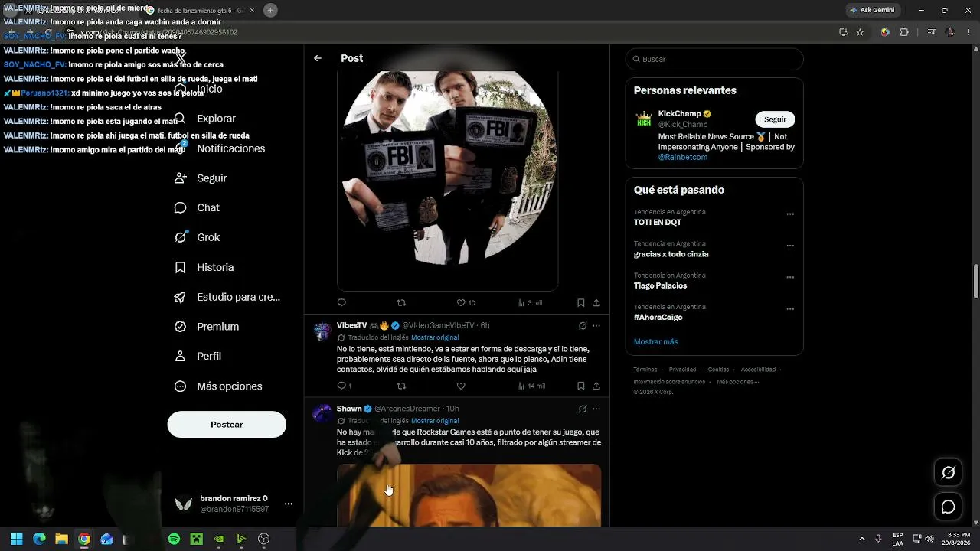Image resolution: width=980 pixels, height=551 pixels.
Task: Focus the Buscar search field
Action: tap(714, 59)
